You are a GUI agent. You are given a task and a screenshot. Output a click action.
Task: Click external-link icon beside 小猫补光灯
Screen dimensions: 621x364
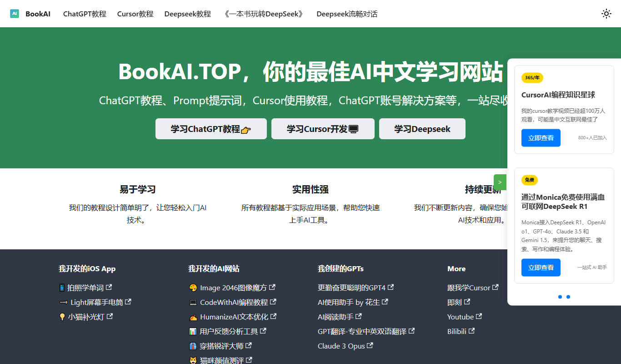110,316
